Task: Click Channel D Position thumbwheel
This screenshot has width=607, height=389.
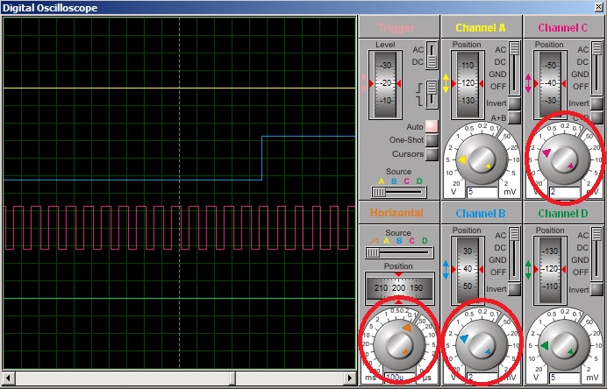Action: click(x=550, y=270)
